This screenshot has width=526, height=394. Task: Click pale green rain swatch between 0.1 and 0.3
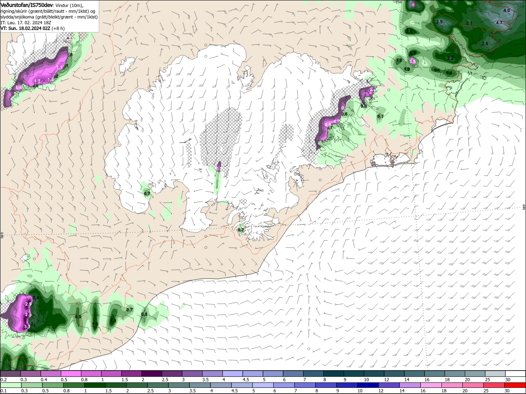coord(10,385)
